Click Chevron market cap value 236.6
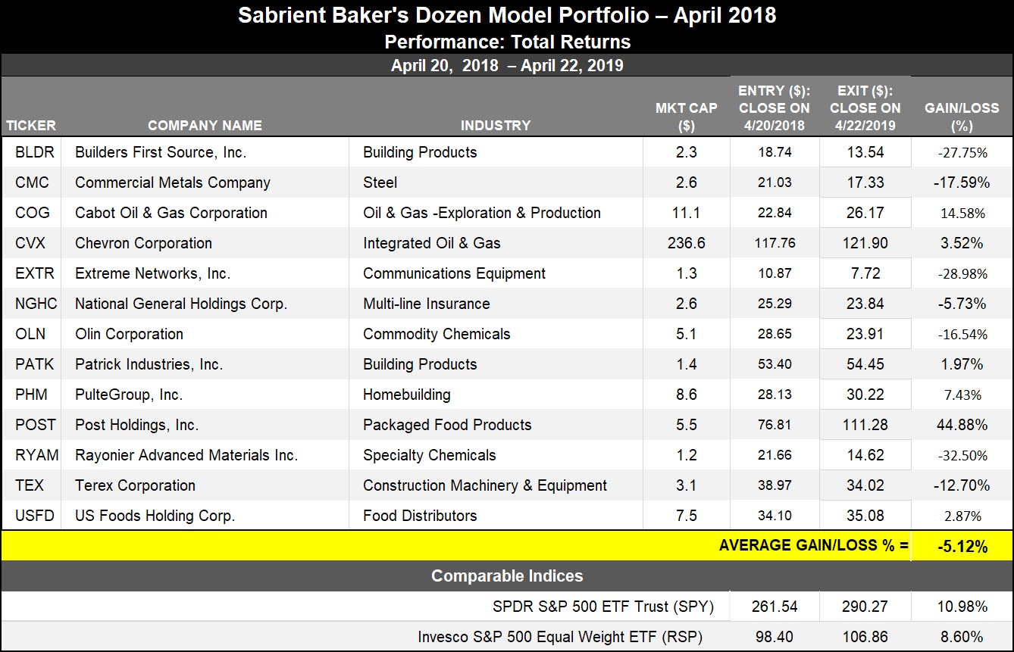Screen dimensions: 1014x652 tap(687, 243)
